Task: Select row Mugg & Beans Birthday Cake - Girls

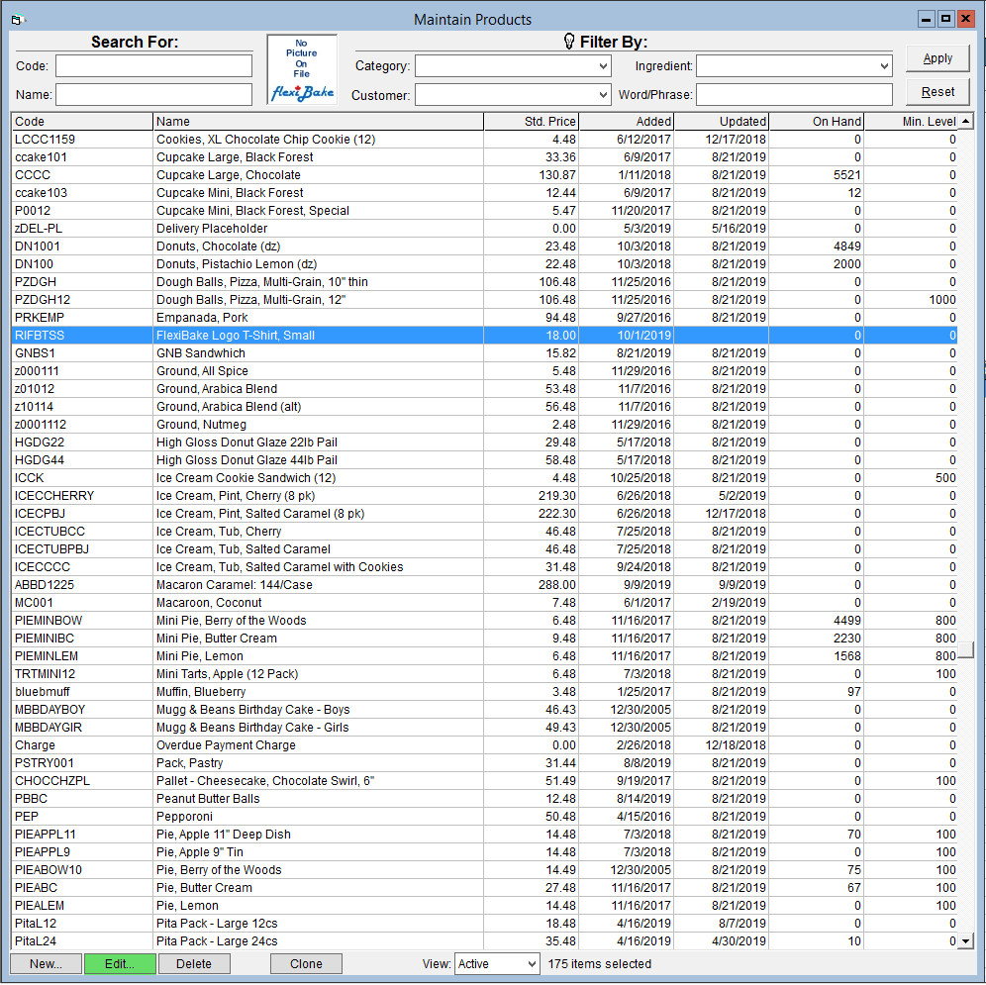Action: click(485, 727)
